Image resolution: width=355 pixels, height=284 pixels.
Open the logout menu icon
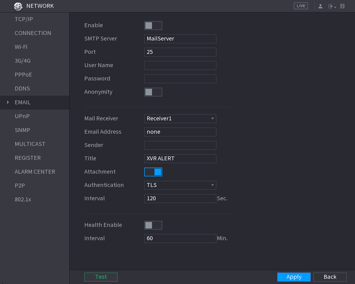coord(332,6)
